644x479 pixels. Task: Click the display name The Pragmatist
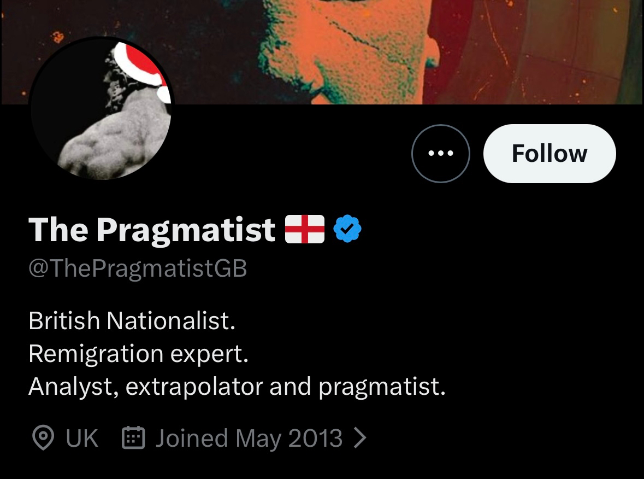tap(152, 230)
